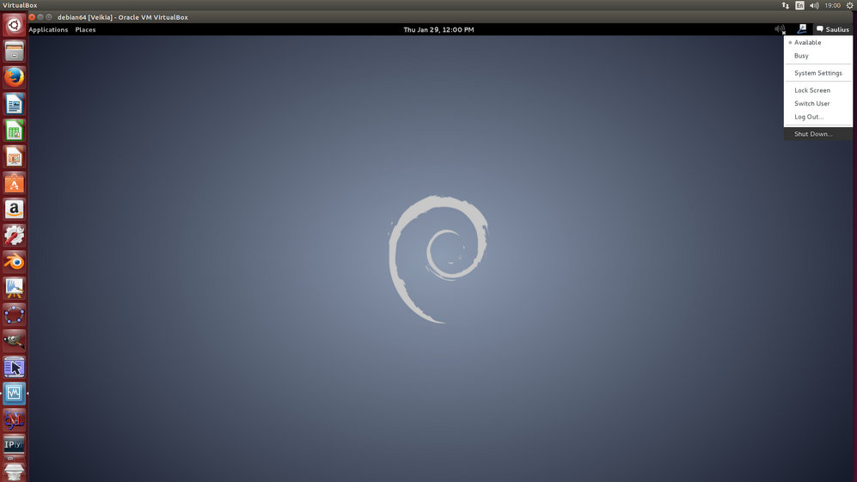
Task: Choose Lock Screen from user menu
Action: (x=811, y=90)
